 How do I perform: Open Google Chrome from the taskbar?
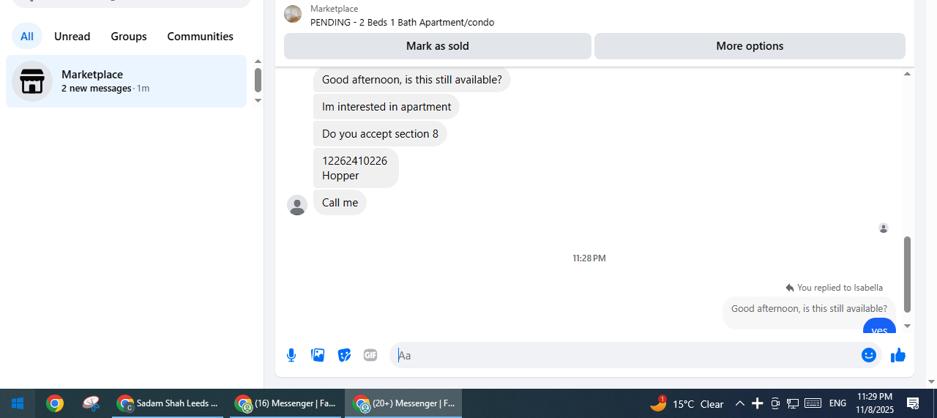[x=55, y=403]
